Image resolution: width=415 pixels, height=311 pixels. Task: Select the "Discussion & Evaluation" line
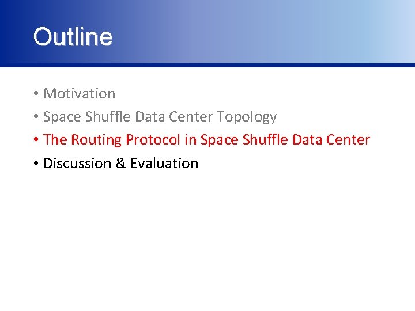[x=120, y=163]
